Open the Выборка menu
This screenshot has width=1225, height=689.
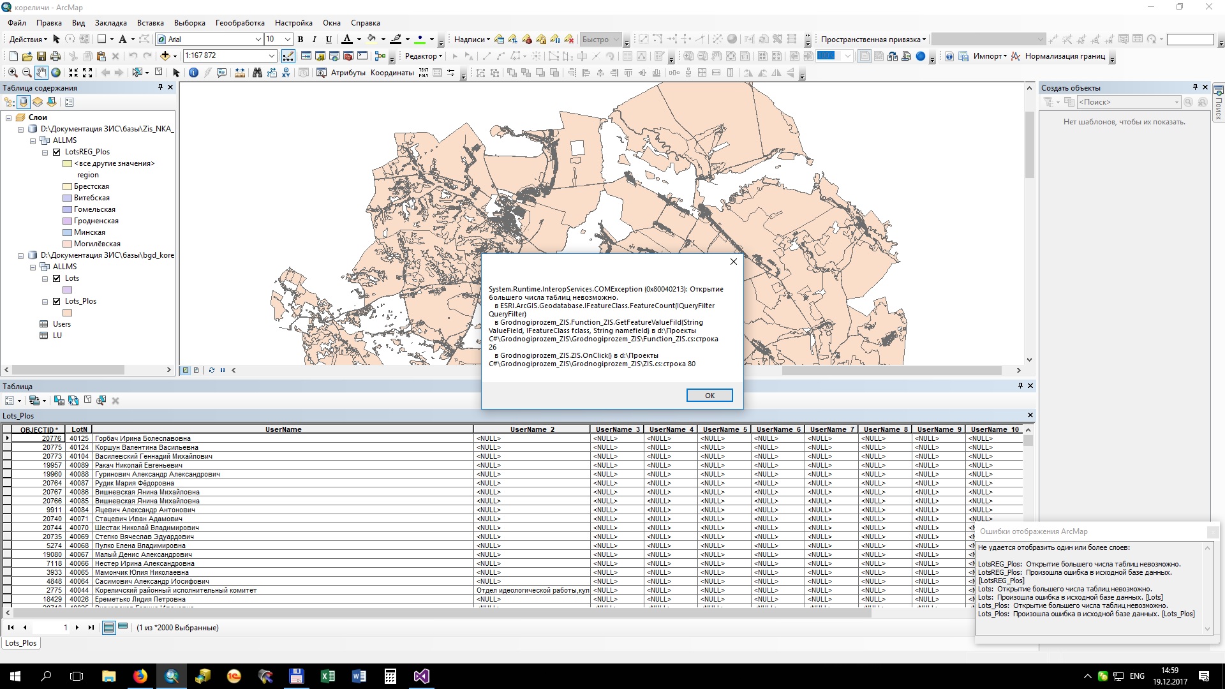[x=189, y=23]
